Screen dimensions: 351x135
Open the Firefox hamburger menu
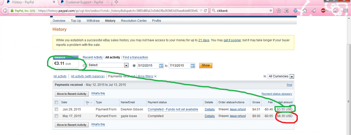(x=345, y=10)
